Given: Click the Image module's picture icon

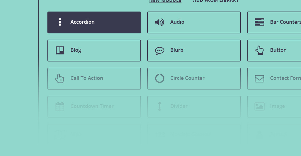Looking at the screenshot, I should [x=259, y=106].
